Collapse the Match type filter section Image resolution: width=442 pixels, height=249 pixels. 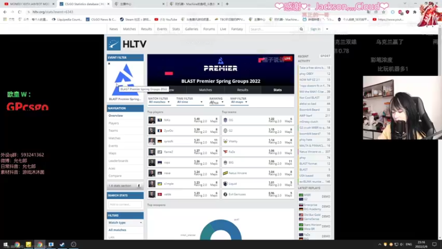pyautogui.click(x=141, y=223)
